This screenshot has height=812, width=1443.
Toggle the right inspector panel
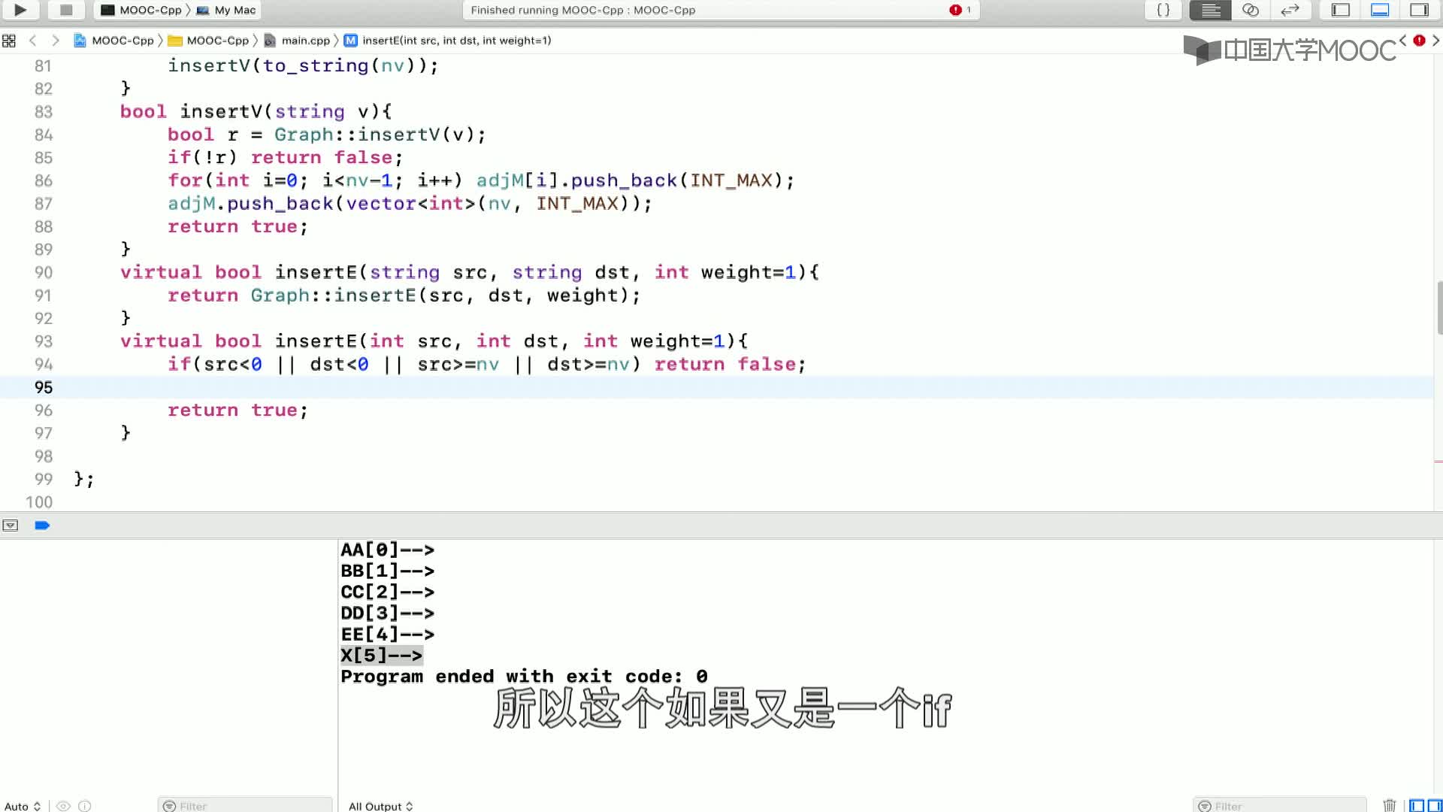[1419, 10]
